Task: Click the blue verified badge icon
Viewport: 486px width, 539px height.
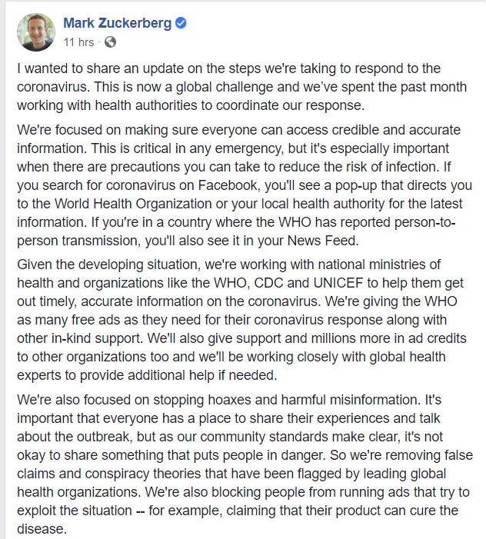Action: [181, 23]
